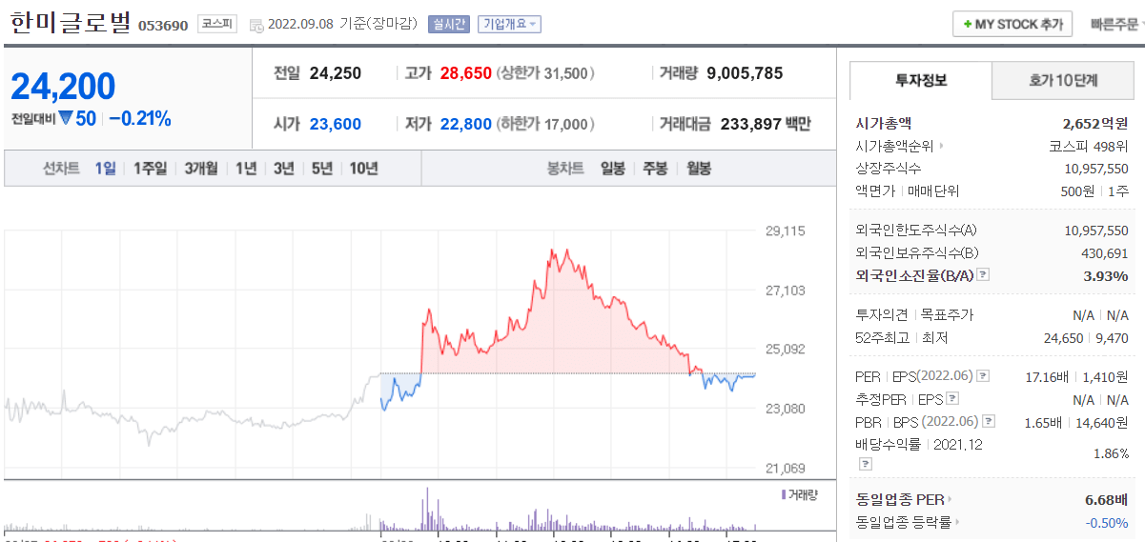Click the 상한가 31,500 text
The image size is (1145, 542).
[x=546, y=73]
